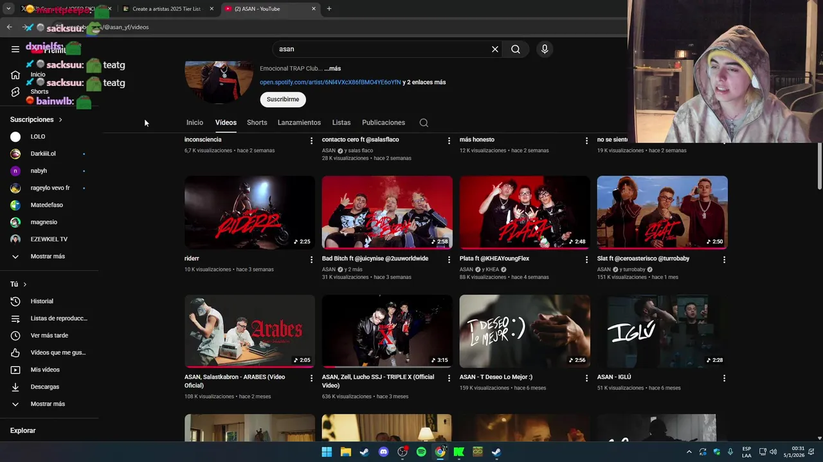Switch to channel Shorts tab
Viewport: 823px width, 462px height.
click(257, 123)
